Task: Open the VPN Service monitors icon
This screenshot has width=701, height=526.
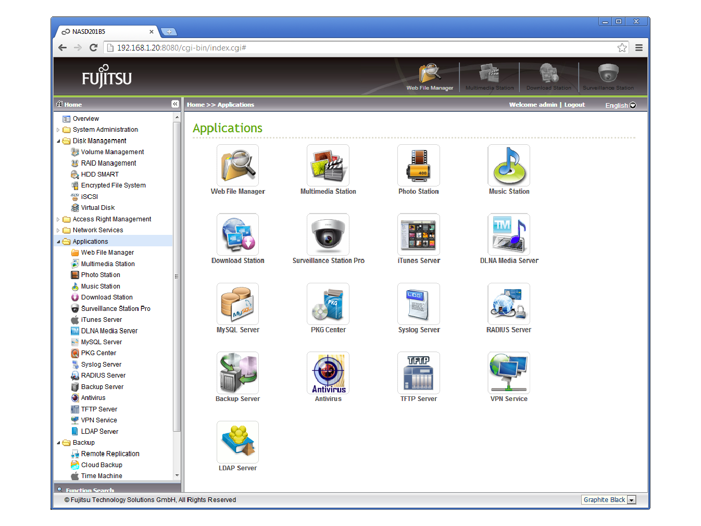Action: (x=509, y=373)
